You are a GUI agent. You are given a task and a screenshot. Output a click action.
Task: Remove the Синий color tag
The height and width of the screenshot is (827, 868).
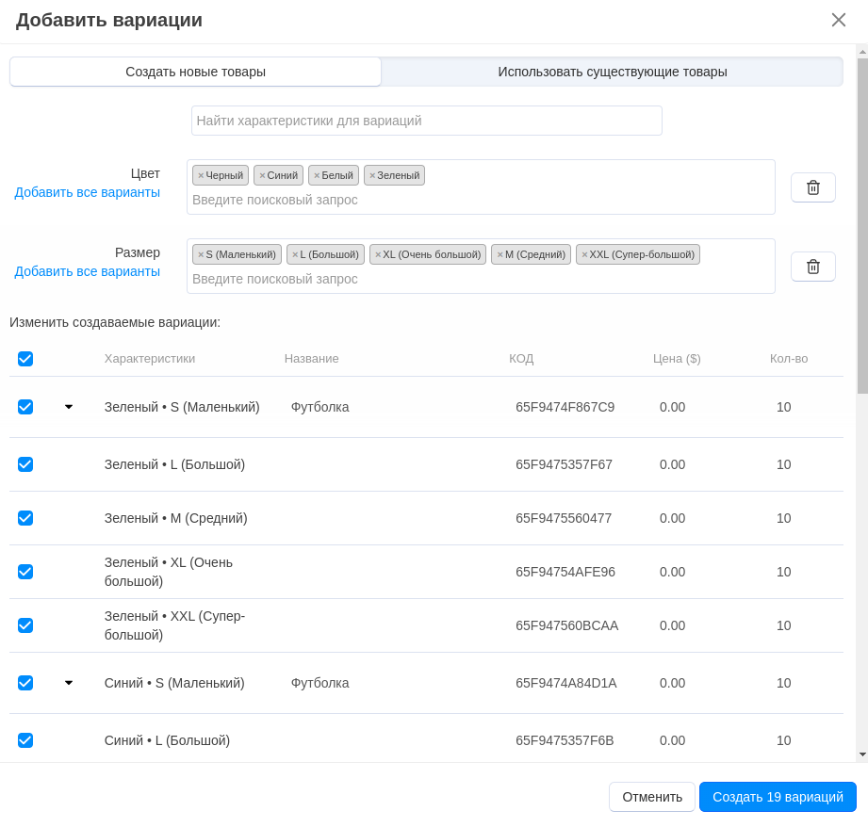[262, 175]
